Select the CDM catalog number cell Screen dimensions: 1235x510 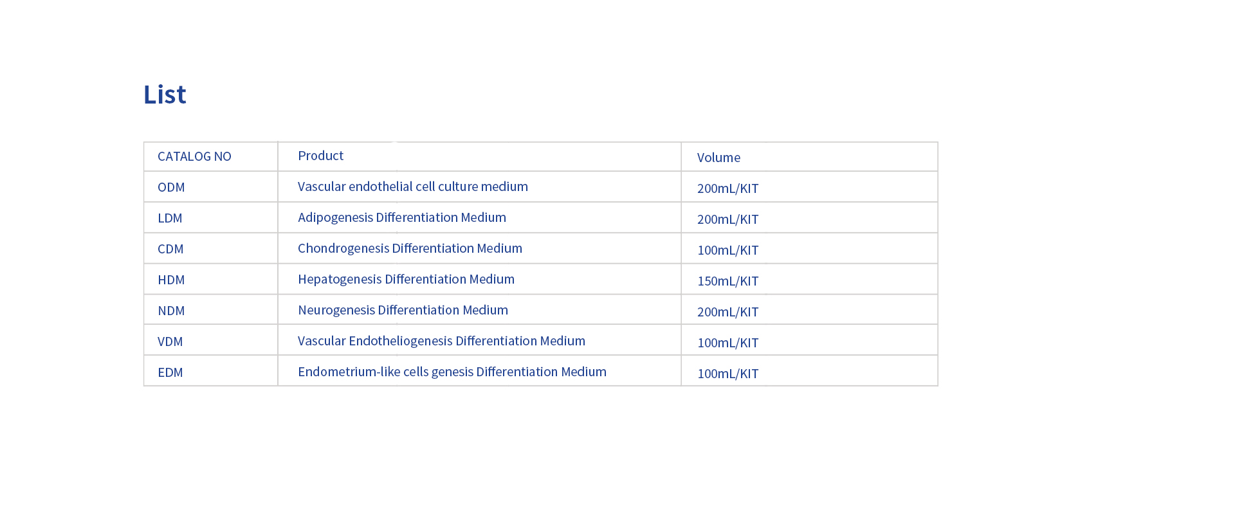click(170, 249)
